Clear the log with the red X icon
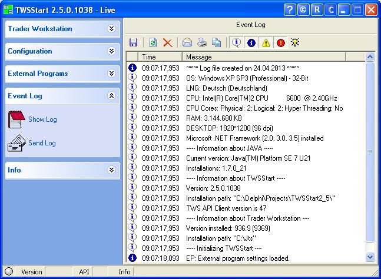Image resolution: width=381 pixels, height=279 pixels. [167, 43]
